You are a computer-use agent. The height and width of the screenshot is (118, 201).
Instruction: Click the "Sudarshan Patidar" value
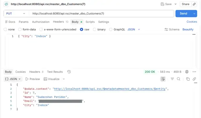pos(52,97)
